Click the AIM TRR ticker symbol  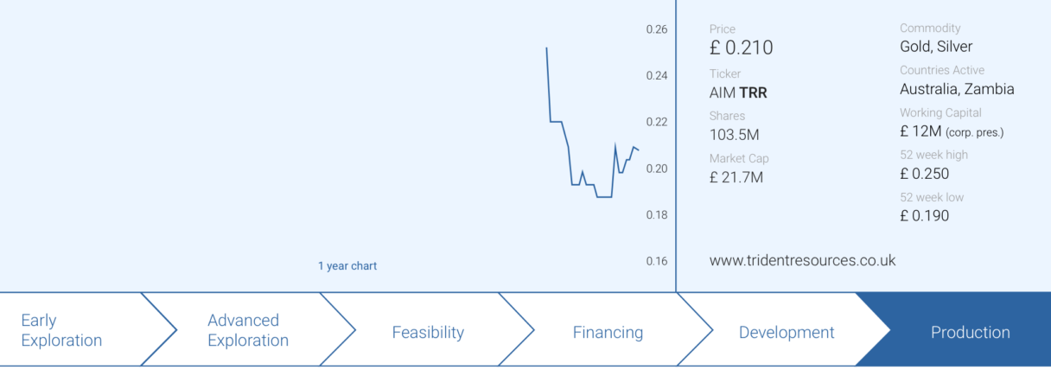click(x=737, y=92)
